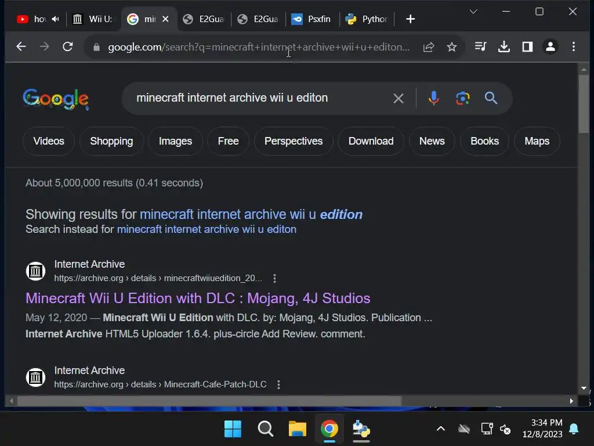
Task: Click the scroll down arrow
Action: [584, 388]
